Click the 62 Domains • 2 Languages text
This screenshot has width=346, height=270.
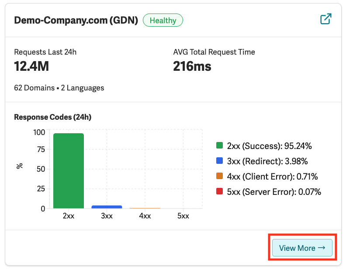tap(59, 88)
